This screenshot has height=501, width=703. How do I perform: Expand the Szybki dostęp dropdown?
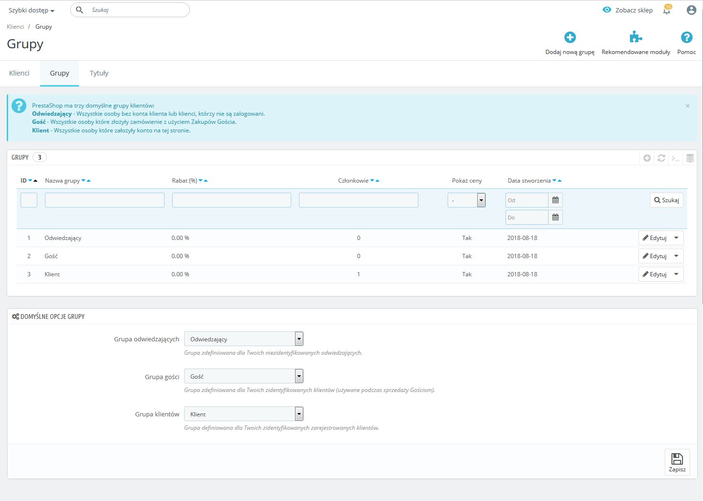click(32, 11)
